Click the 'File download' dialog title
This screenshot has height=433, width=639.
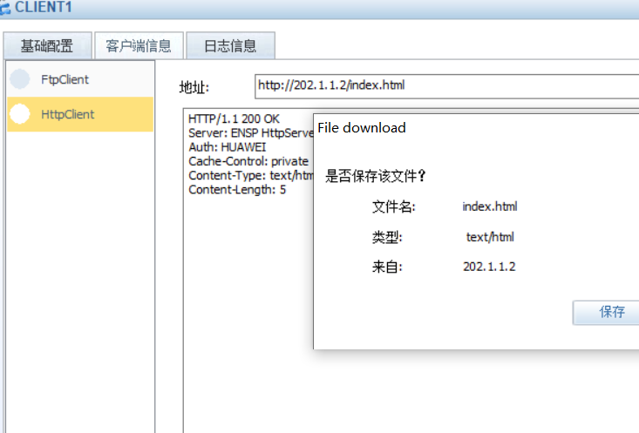click(362, 128)
